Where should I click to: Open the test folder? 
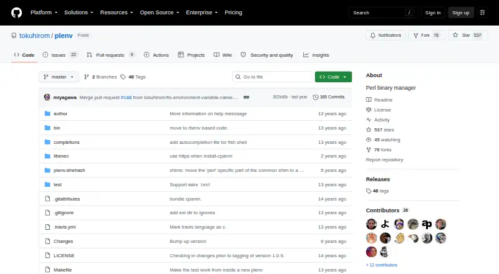[x=57, y=185]
